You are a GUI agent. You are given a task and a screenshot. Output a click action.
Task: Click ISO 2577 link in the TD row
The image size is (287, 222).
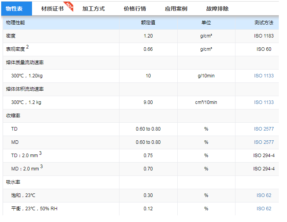point(264,129)
